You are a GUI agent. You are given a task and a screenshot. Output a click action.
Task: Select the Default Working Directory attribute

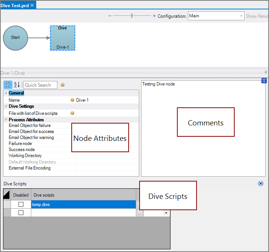pyautogui.click(x=32, y=162)
